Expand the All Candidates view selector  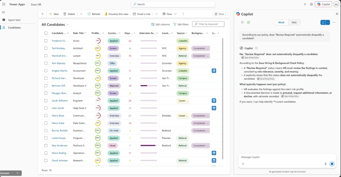tap(67, 25)
